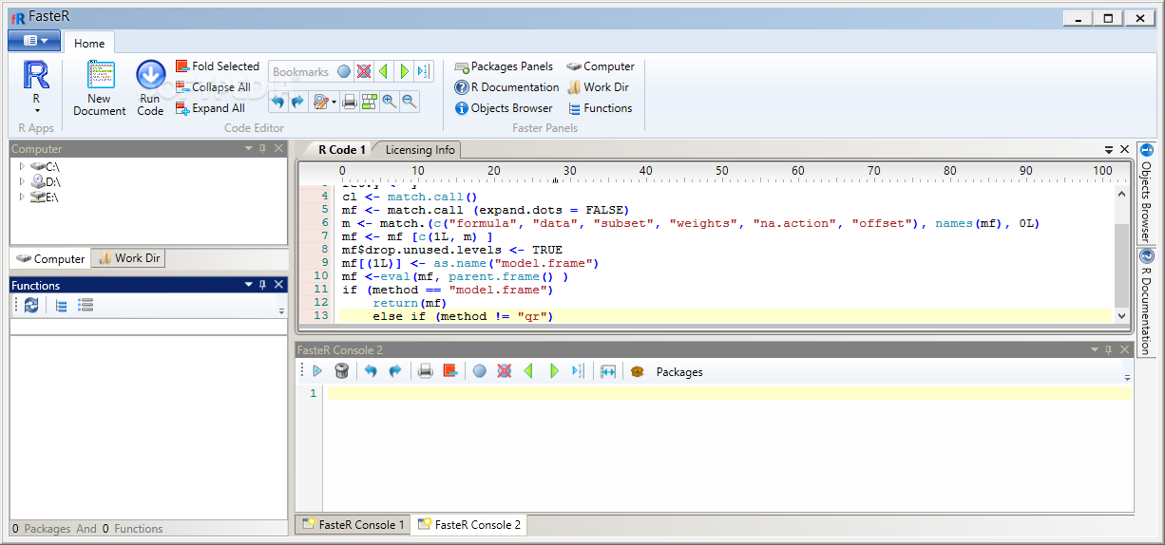This screenshot has height=545, width=1165.
Task: Click the New Document button
Action: pyautogui.click(x=99, y=88)
